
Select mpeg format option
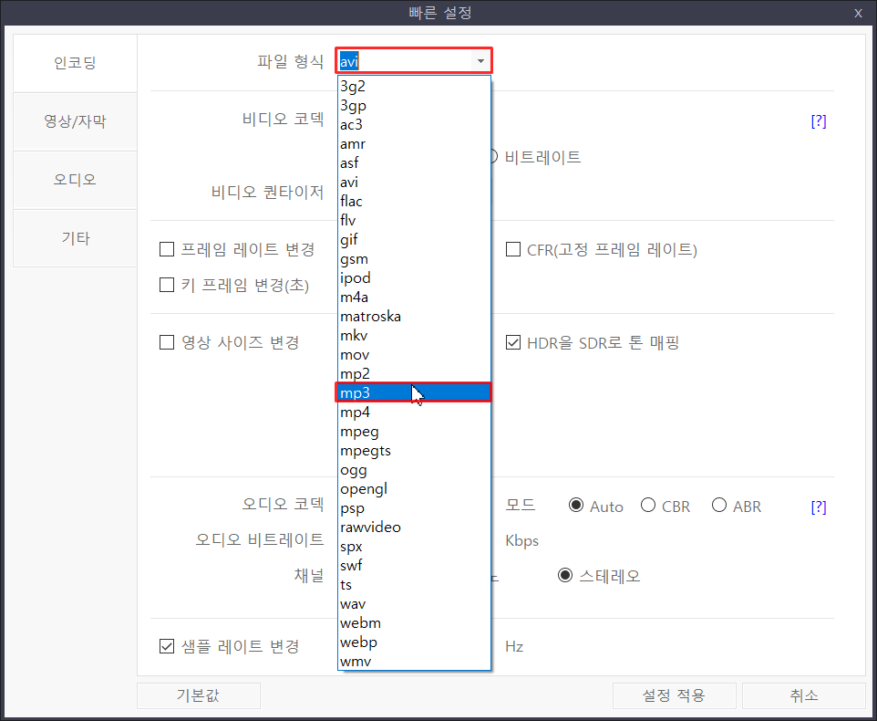(x=414, y=431)
